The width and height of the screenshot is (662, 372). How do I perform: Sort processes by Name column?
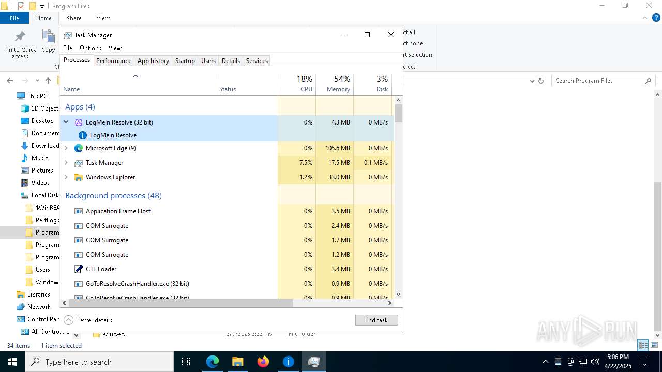138,84
